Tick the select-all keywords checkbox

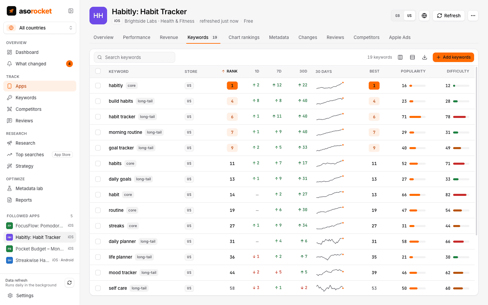coord(98,71)
